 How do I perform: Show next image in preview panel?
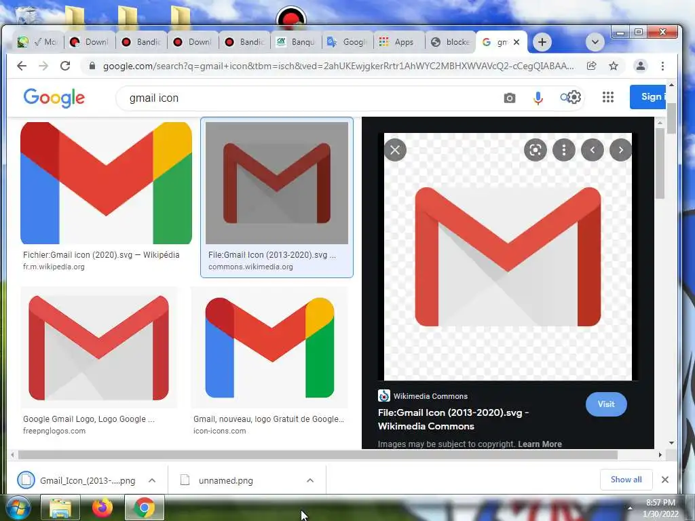[620, 150]
